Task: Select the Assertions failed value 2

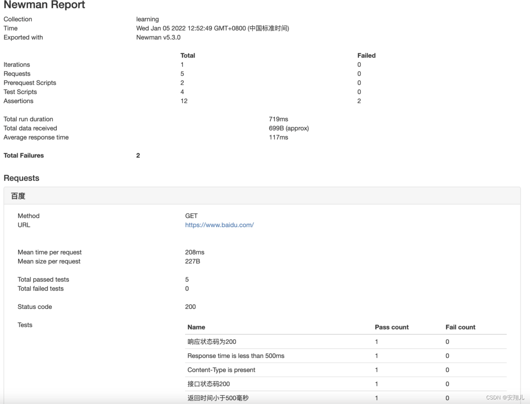Action: 359,101
